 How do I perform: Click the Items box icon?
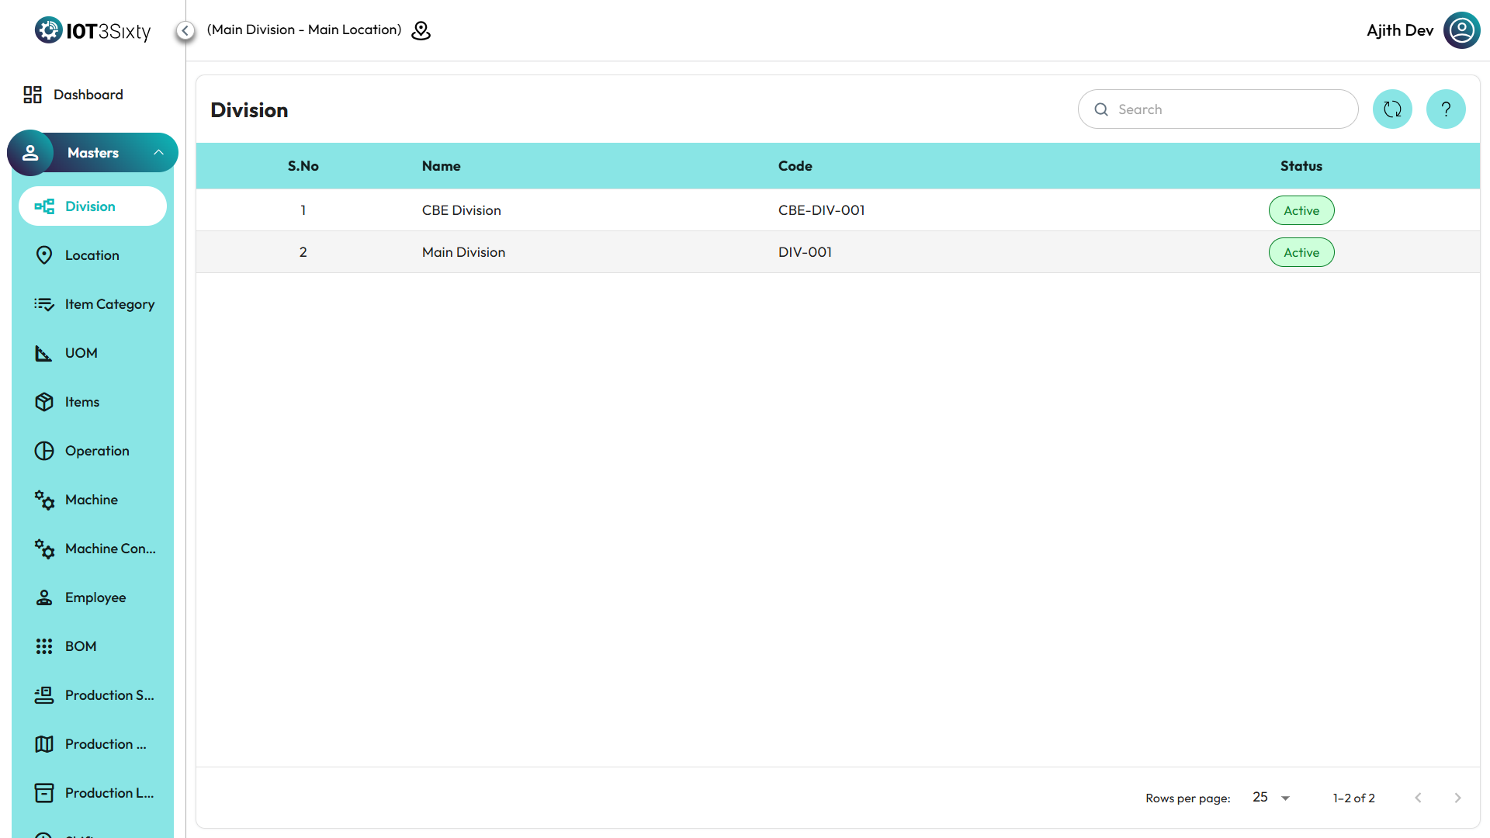(x=44, y=402)
